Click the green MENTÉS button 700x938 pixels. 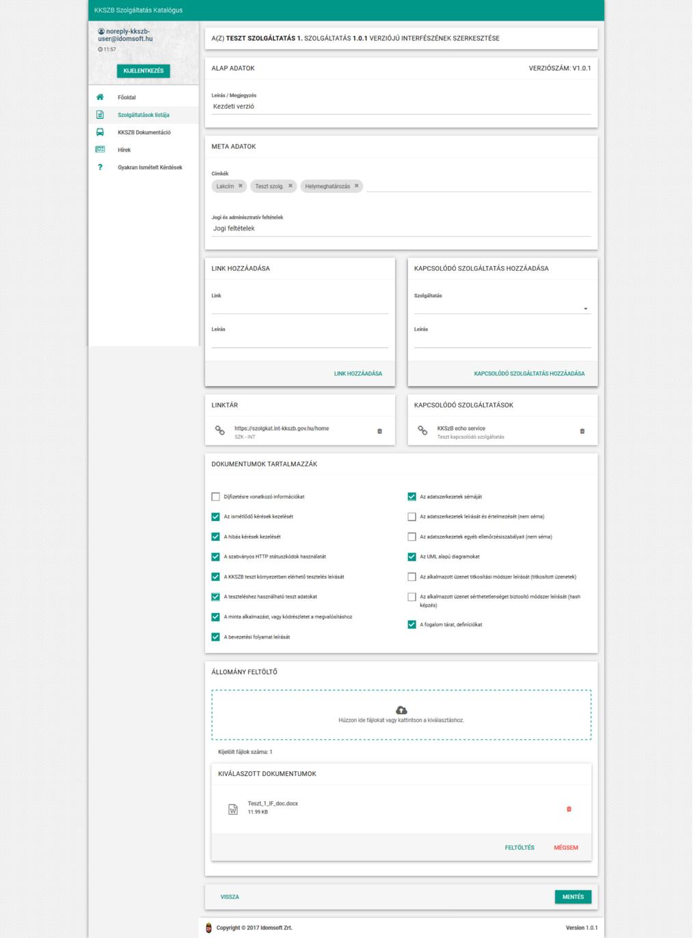pyautogui.click(x=573, y=897)
